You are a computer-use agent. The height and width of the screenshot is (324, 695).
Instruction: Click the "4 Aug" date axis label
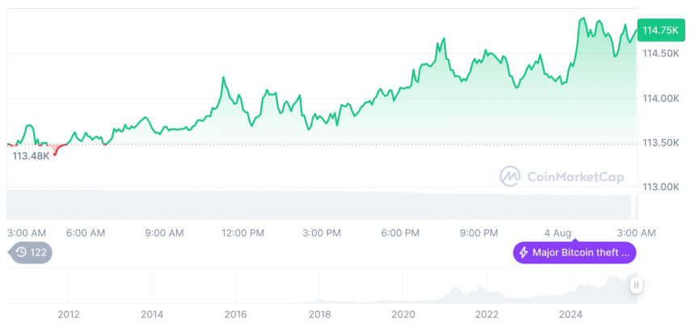coord(558,233)
